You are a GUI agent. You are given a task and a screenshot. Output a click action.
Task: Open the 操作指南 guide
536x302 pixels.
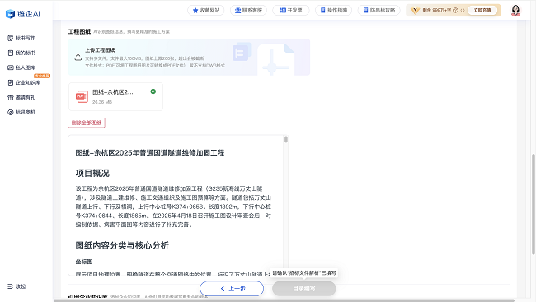click(x=333, y=10)
